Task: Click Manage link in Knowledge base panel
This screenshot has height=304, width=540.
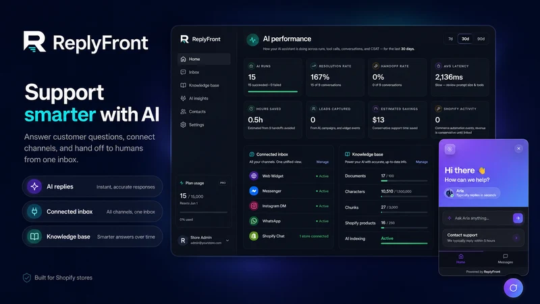Action: (x=421, y=162)
